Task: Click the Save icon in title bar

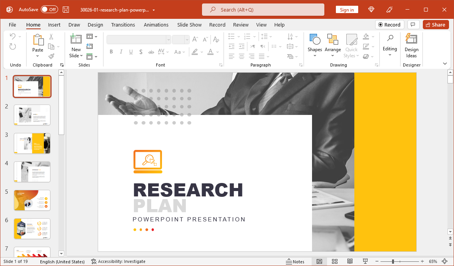Action: coord(66,10)
